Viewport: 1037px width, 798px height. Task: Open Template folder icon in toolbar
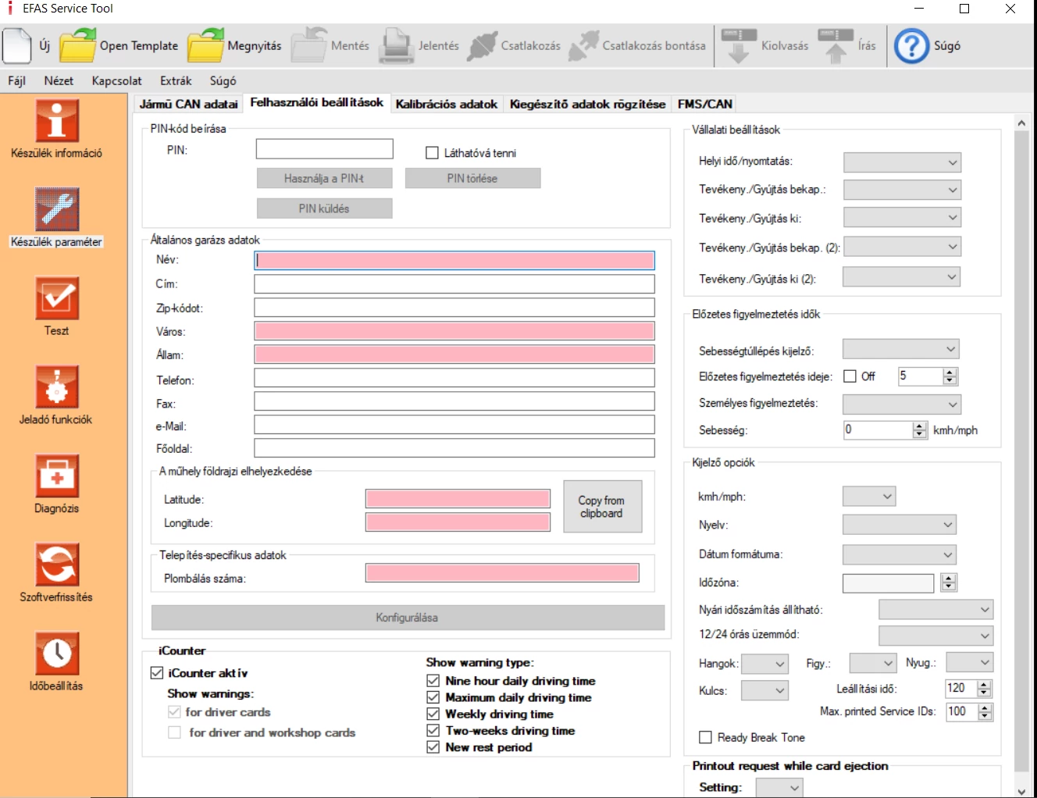(x=78, y=45)
